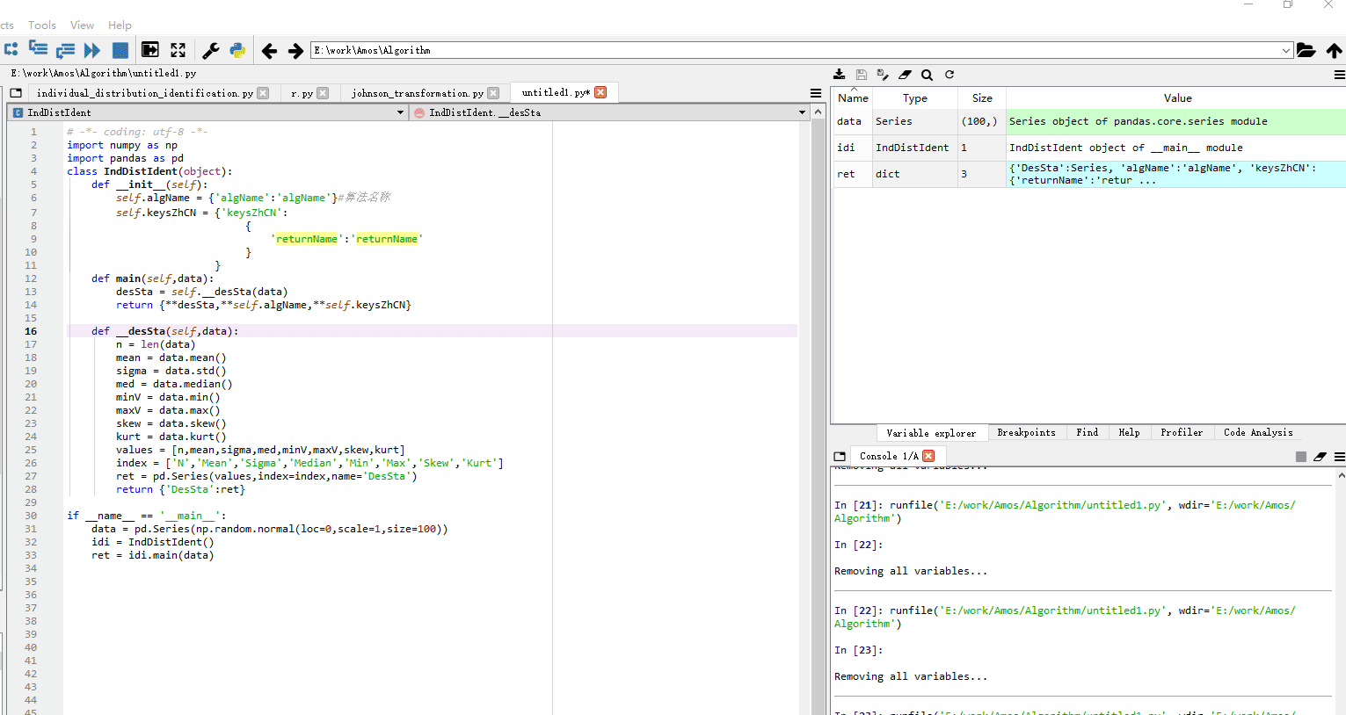Close the johnson_transformation.py tab
Viewport: 1346px width, 715px height.
tap(493, 93)
